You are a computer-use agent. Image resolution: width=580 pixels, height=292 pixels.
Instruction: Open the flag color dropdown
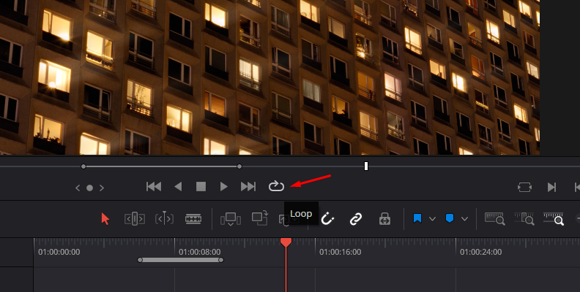432,219
